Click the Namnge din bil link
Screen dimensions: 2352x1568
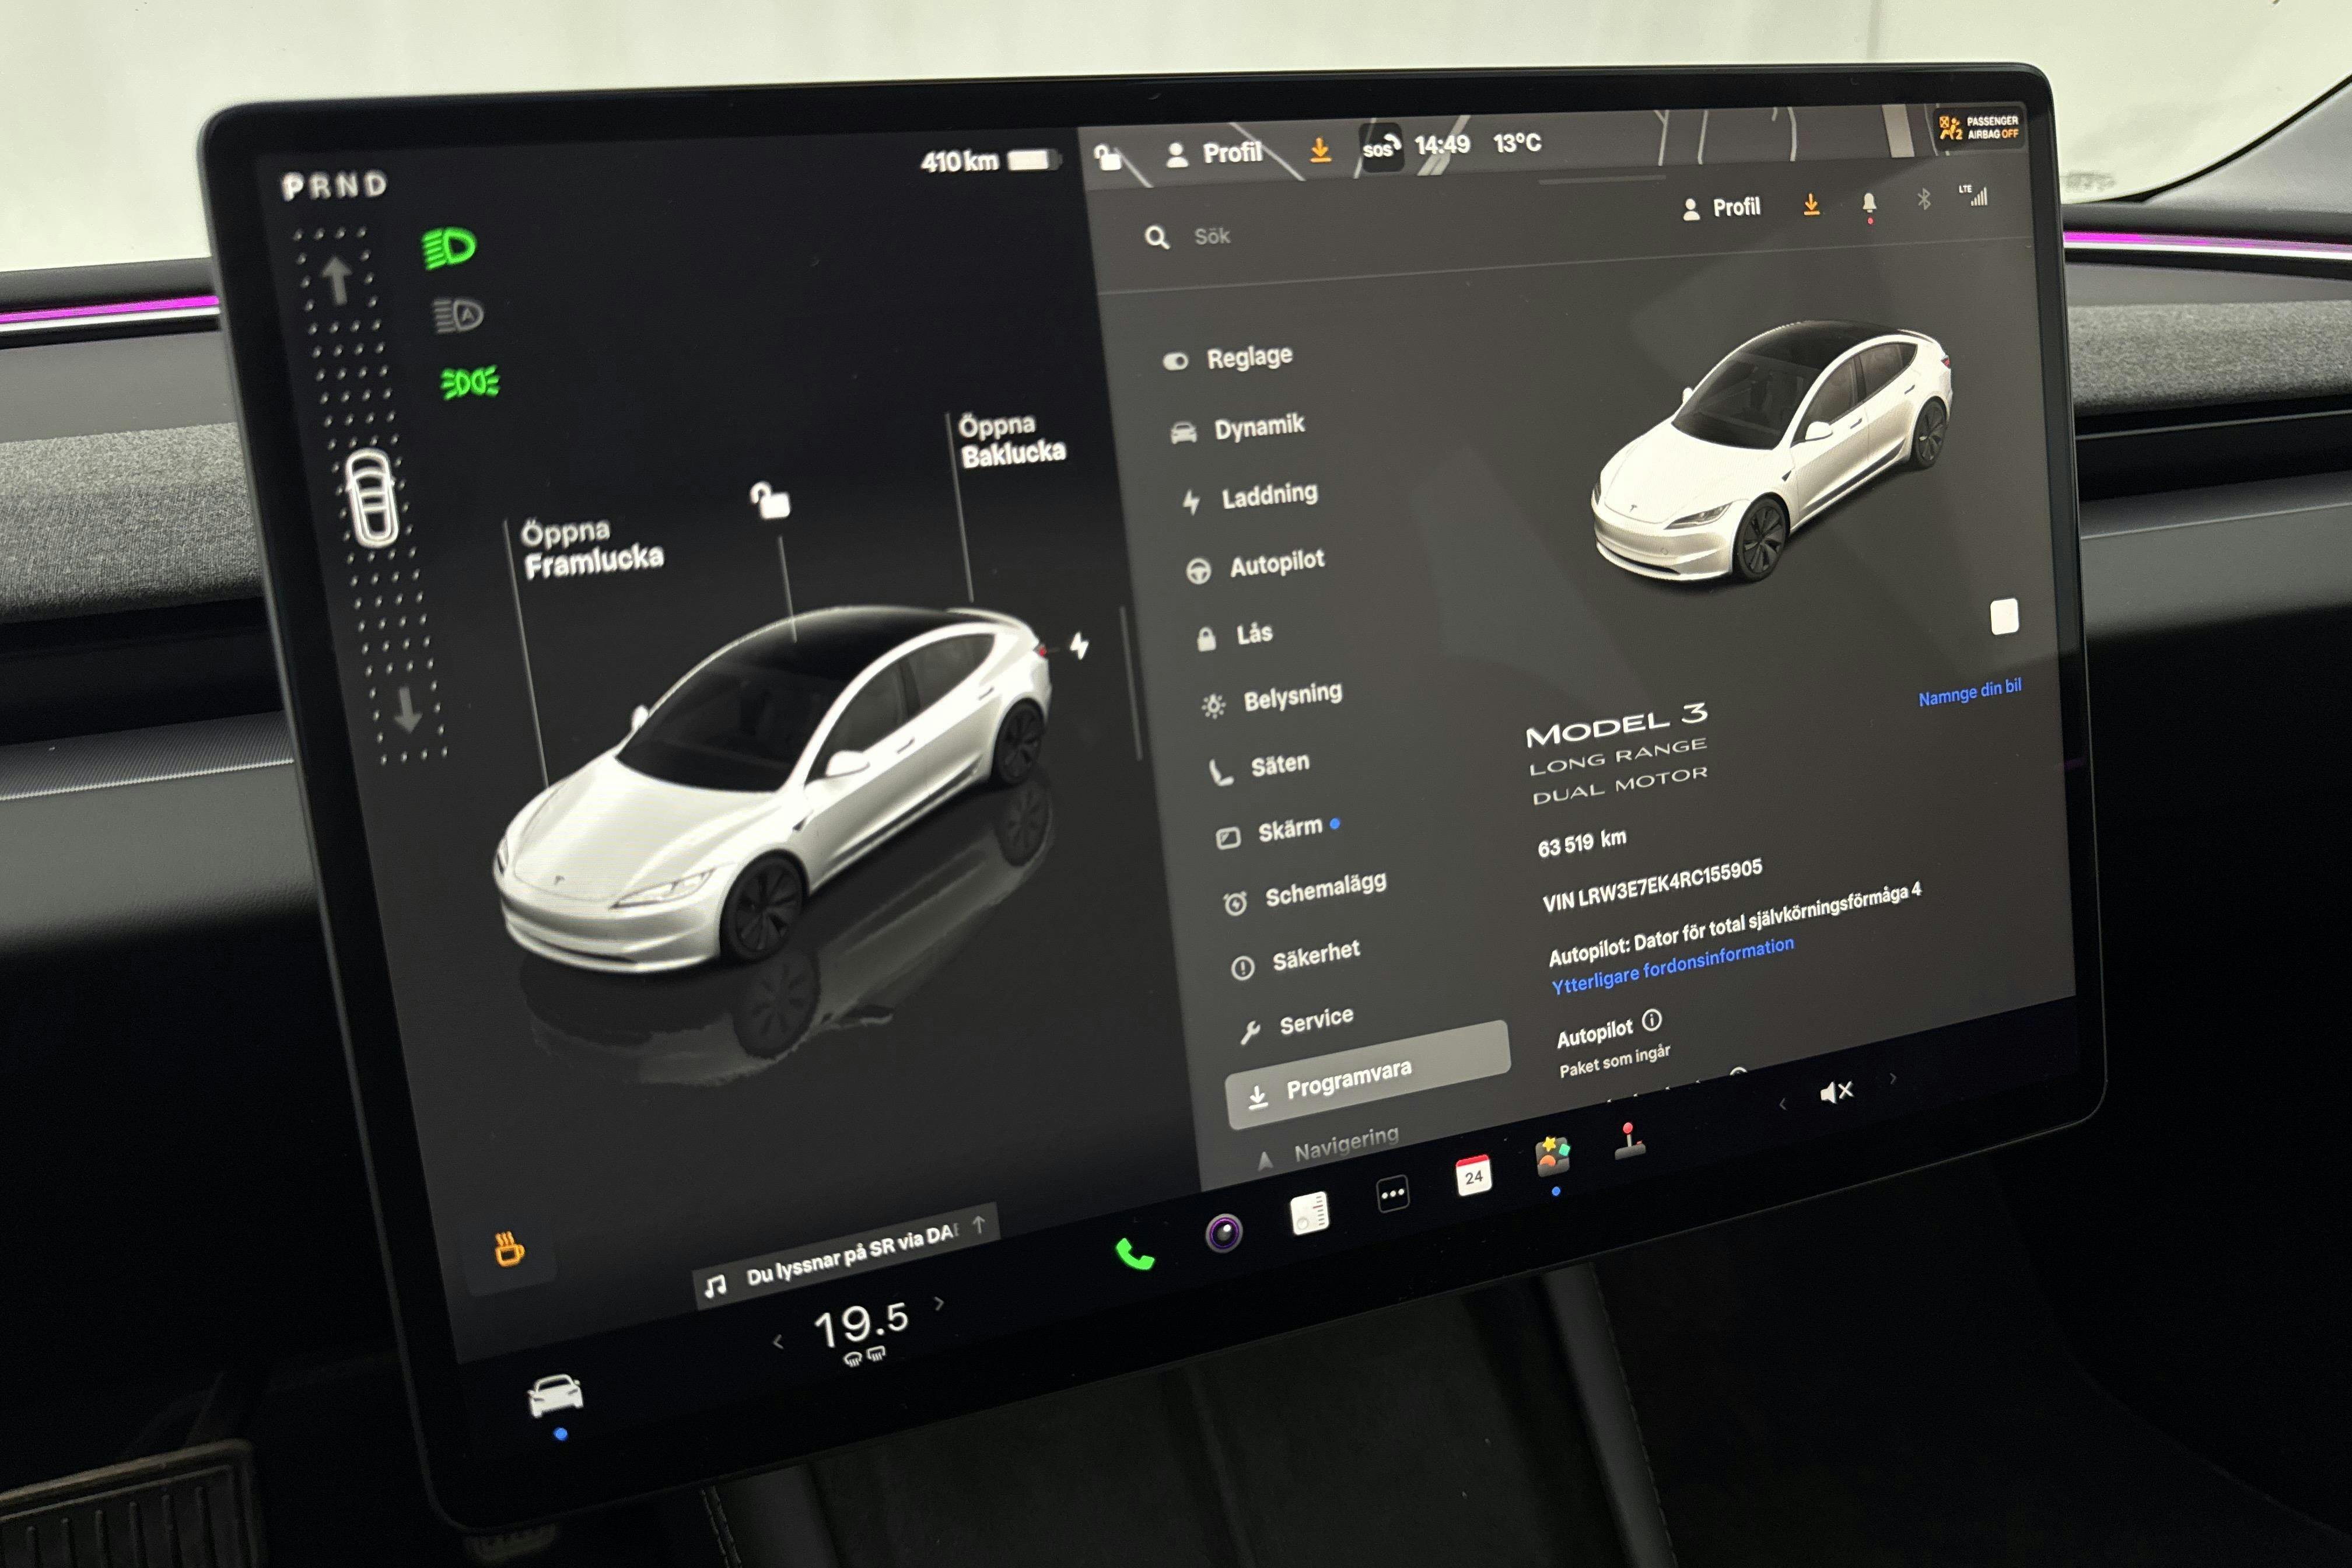[x=1969, y=691]
